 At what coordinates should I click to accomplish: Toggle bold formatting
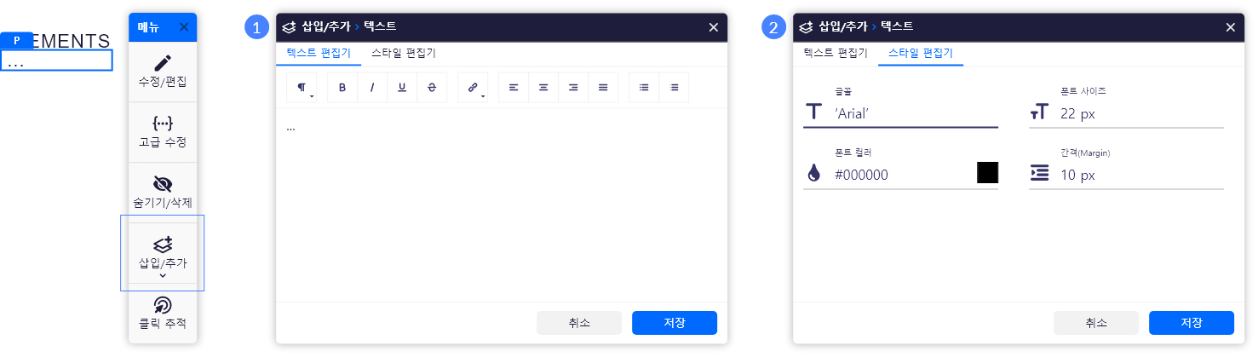click(x=342, y=87)
